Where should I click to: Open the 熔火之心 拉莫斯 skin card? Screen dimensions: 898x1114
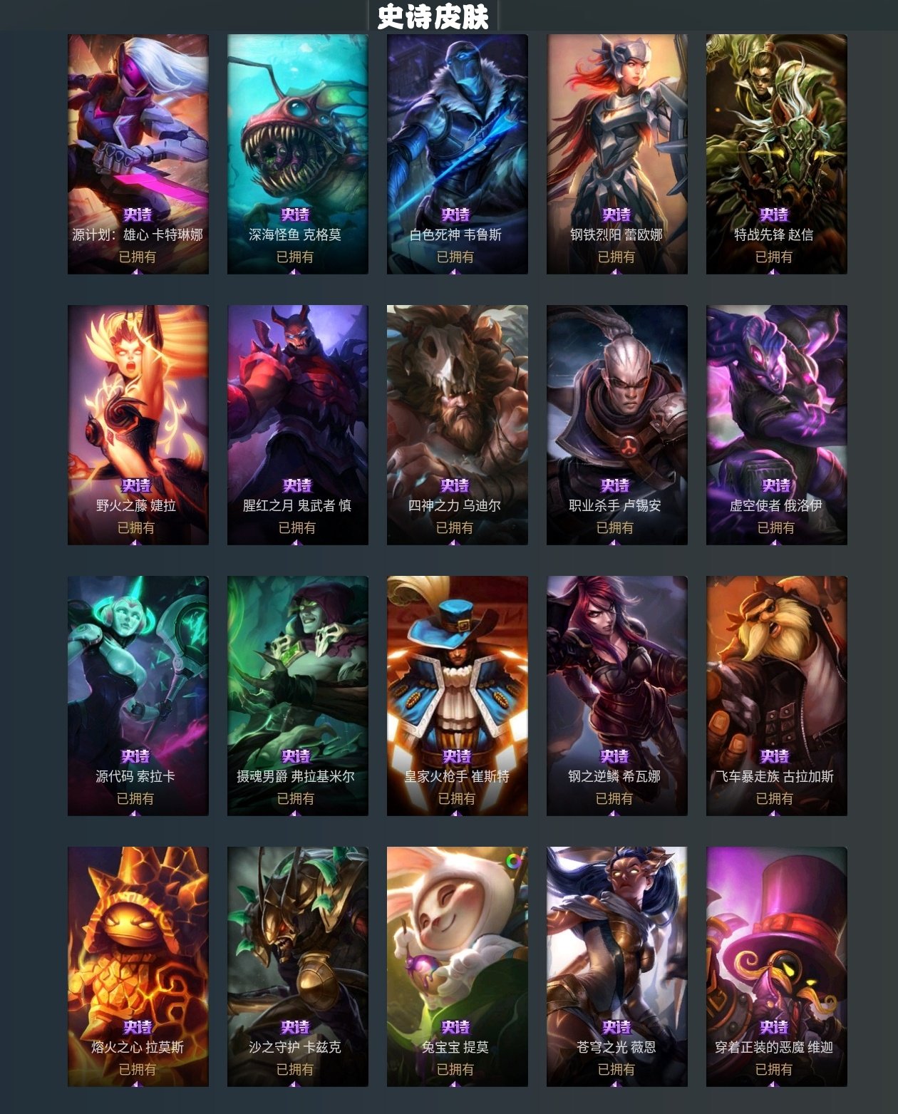click(138, 966)
